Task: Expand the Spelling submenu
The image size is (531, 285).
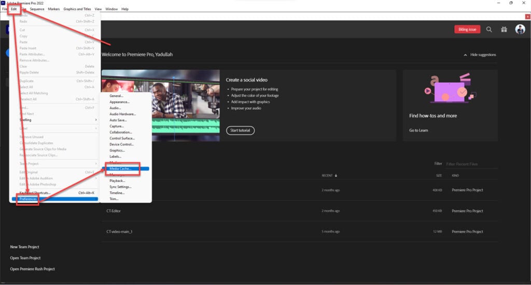Action: pos(96,120)
